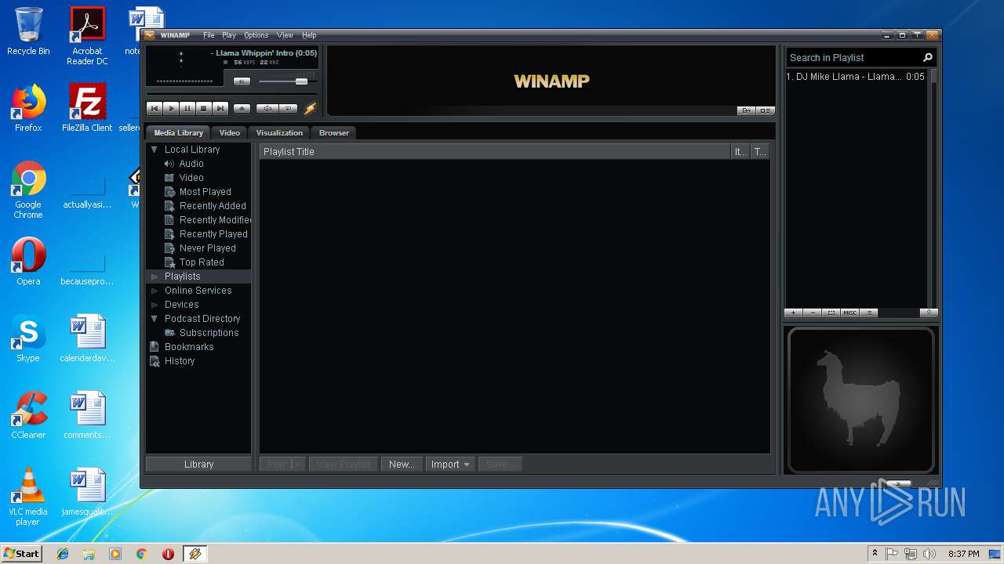This screenshot has height=564, width=1004.
Task: Select Never Played view
Action: point(207,248)
